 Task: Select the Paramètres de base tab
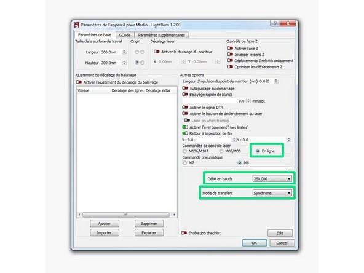[95, 35]
